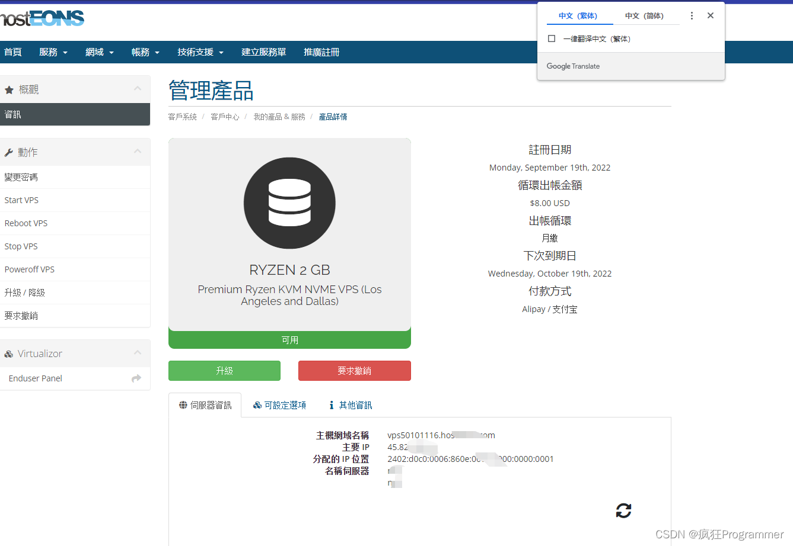Screen dimensions: 793x546
Task: Open the three-dot menu in the Google Translate popup
Action: 692,15
